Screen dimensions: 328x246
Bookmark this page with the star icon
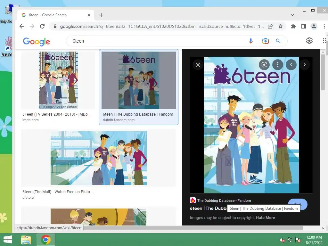281,26
